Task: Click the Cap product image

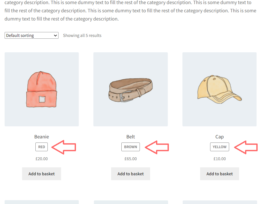Action: 219,89
